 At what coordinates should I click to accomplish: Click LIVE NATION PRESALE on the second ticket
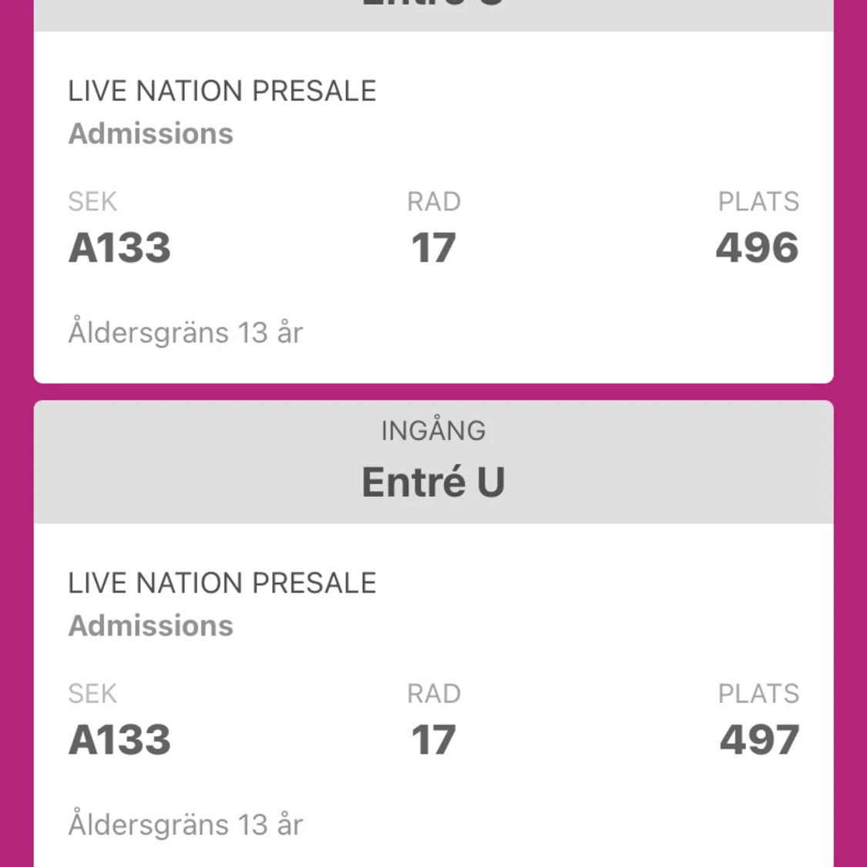tap(222, 583)
